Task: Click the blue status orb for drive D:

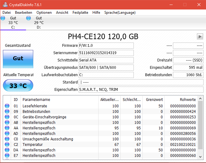Action: [x=28, y=18]
